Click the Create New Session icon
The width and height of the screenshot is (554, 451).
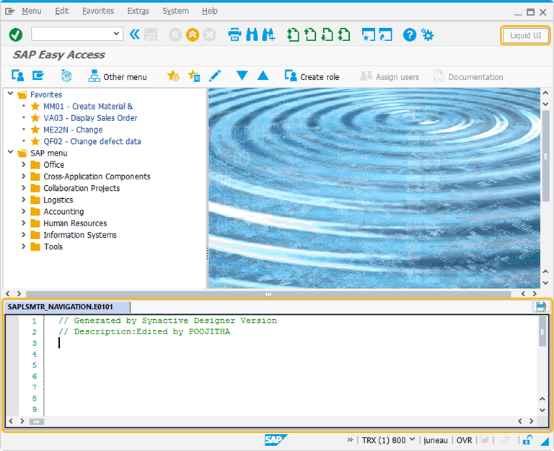369,35
